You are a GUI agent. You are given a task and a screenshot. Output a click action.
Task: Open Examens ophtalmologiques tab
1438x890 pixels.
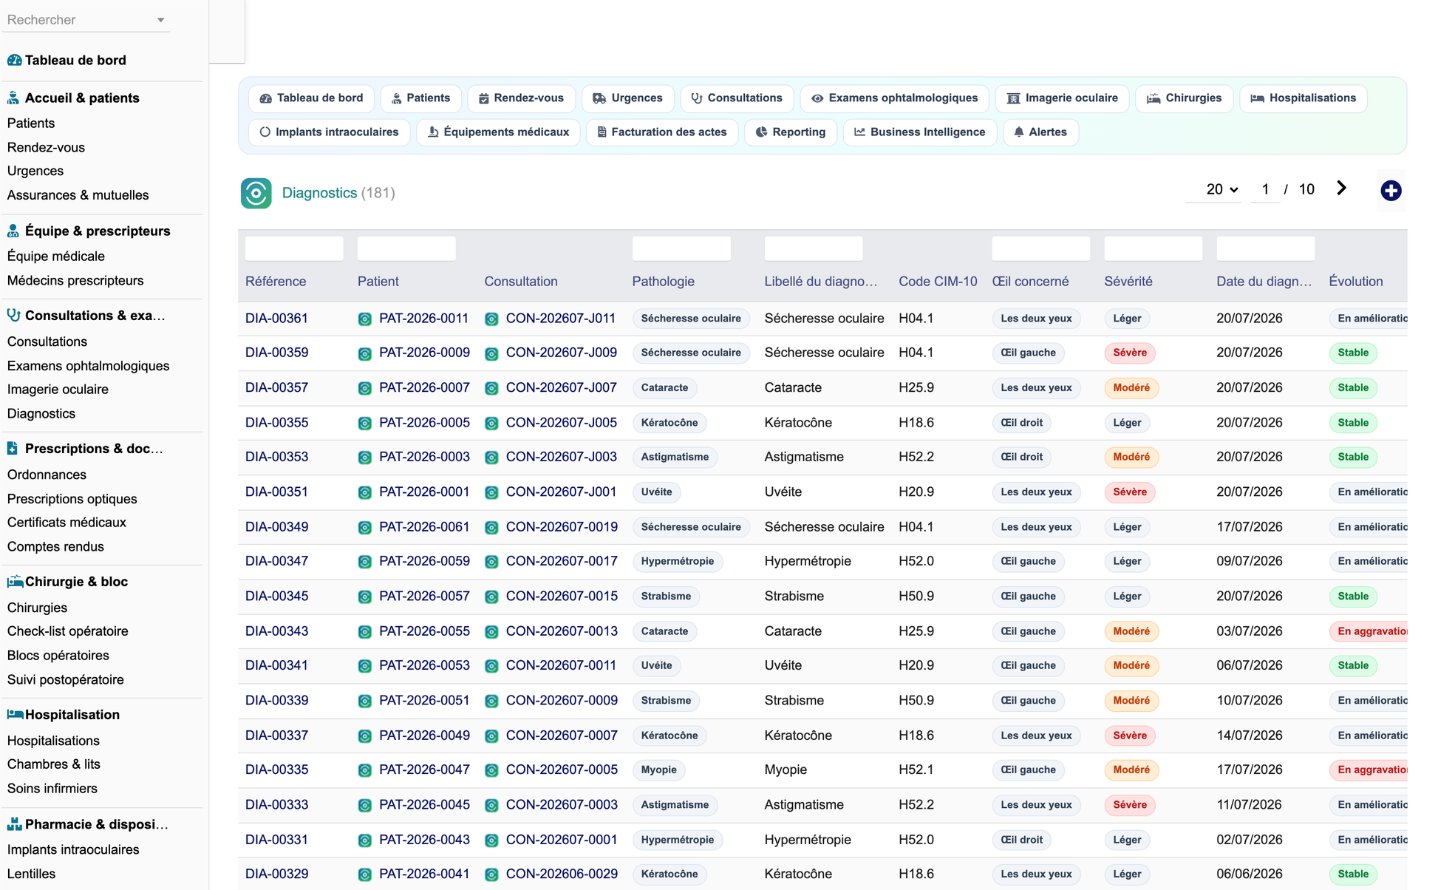894,98
